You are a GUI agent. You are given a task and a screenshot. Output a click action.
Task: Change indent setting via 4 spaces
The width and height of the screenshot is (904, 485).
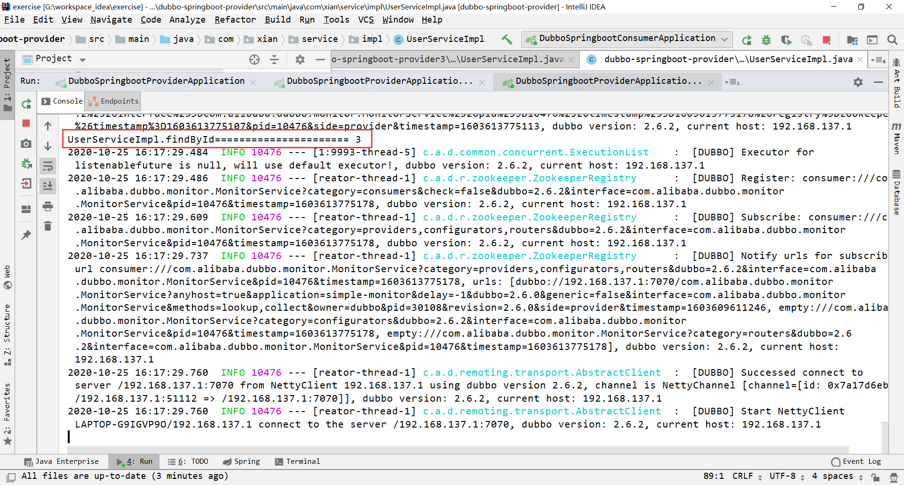click(836, 477)
